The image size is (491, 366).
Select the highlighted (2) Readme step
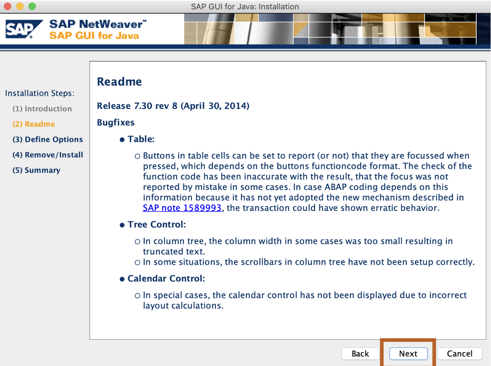33,124
